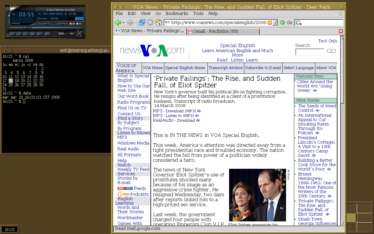374x234 pixels.
Task: Open the Back button history dropdown
Action: (x=123, y=23)
